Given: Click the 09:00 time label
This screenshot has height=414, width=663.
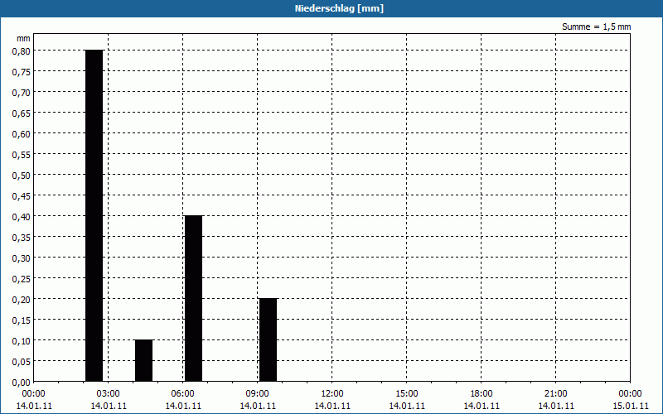Looking at the screenshot, I should coord(258,393).
